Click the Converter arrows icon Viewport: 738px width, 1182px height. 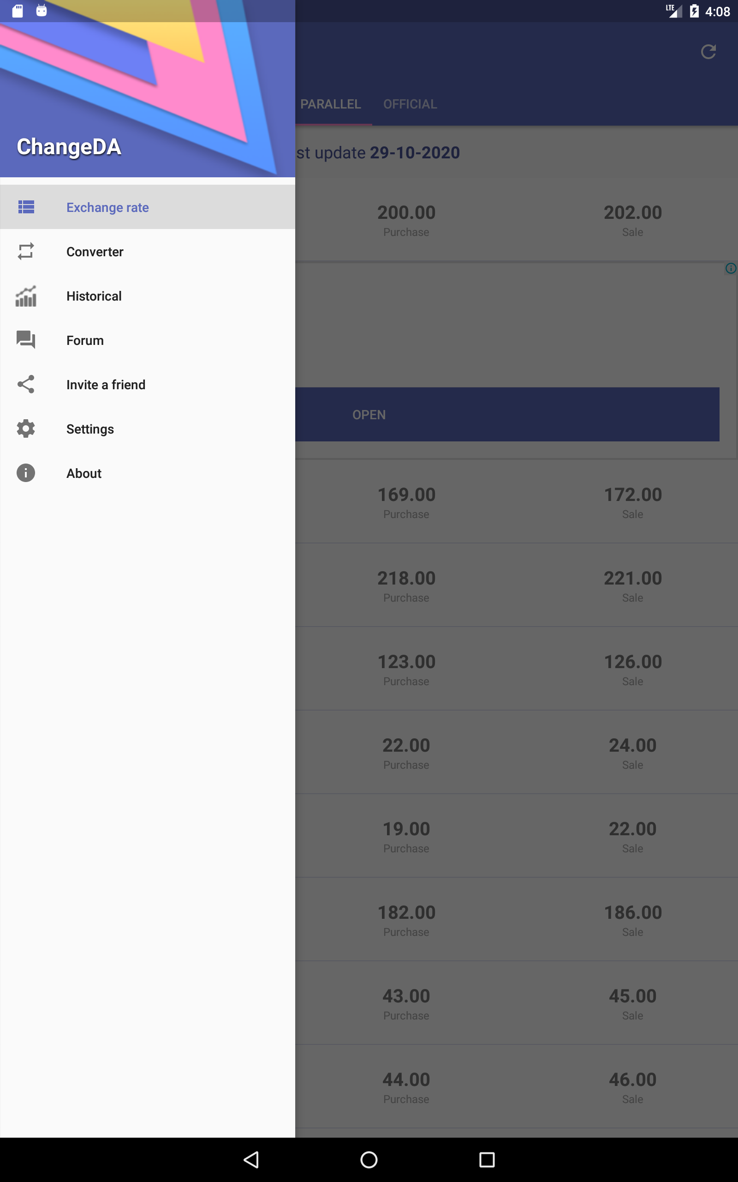[x=26, y=251]
